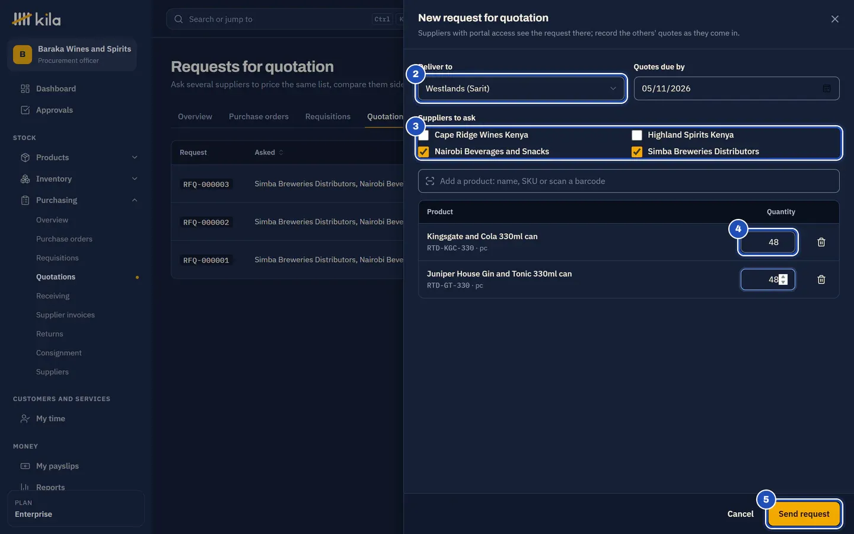Image resolution: width=854 pixels, height=534 pixels.
Task: Click the barcode scan icon in product field
Action: pos(430,181)
